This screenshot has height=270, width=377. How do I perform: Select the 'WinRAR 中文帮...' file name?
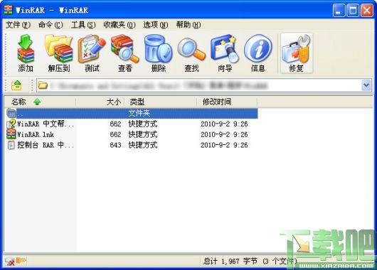[46, 124]
